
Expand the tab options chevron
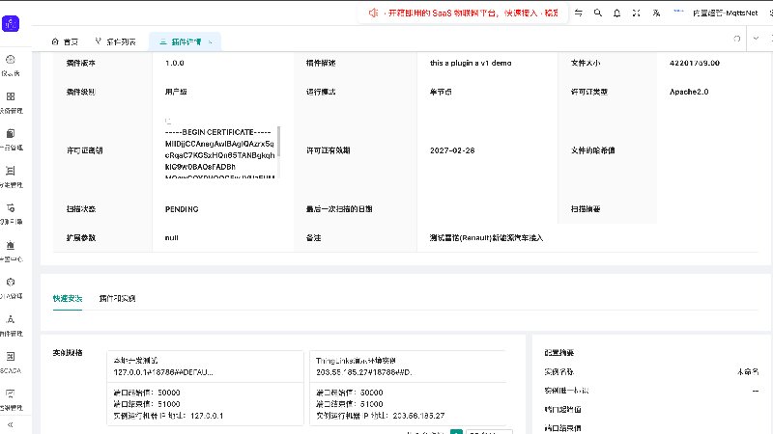[x=756, y=39]
